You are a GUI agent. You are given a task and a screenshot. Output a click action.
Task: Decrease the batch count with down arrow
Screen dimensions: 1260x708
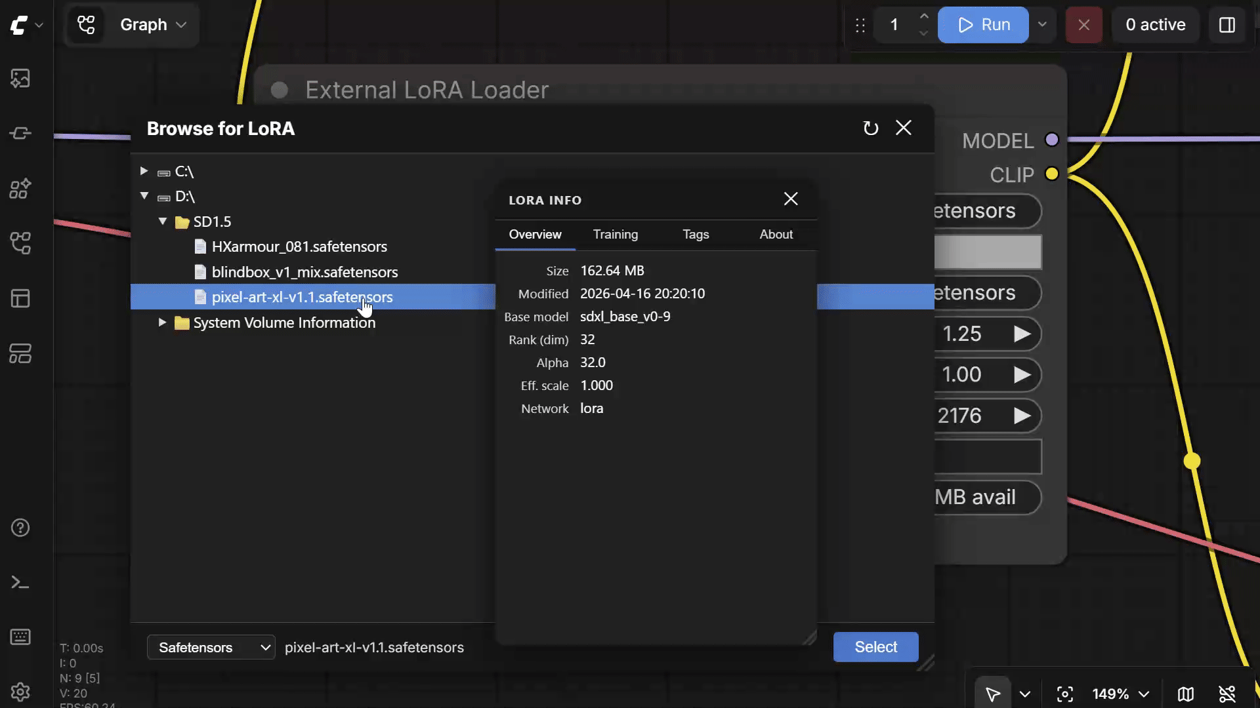click(x=924, y=33)
